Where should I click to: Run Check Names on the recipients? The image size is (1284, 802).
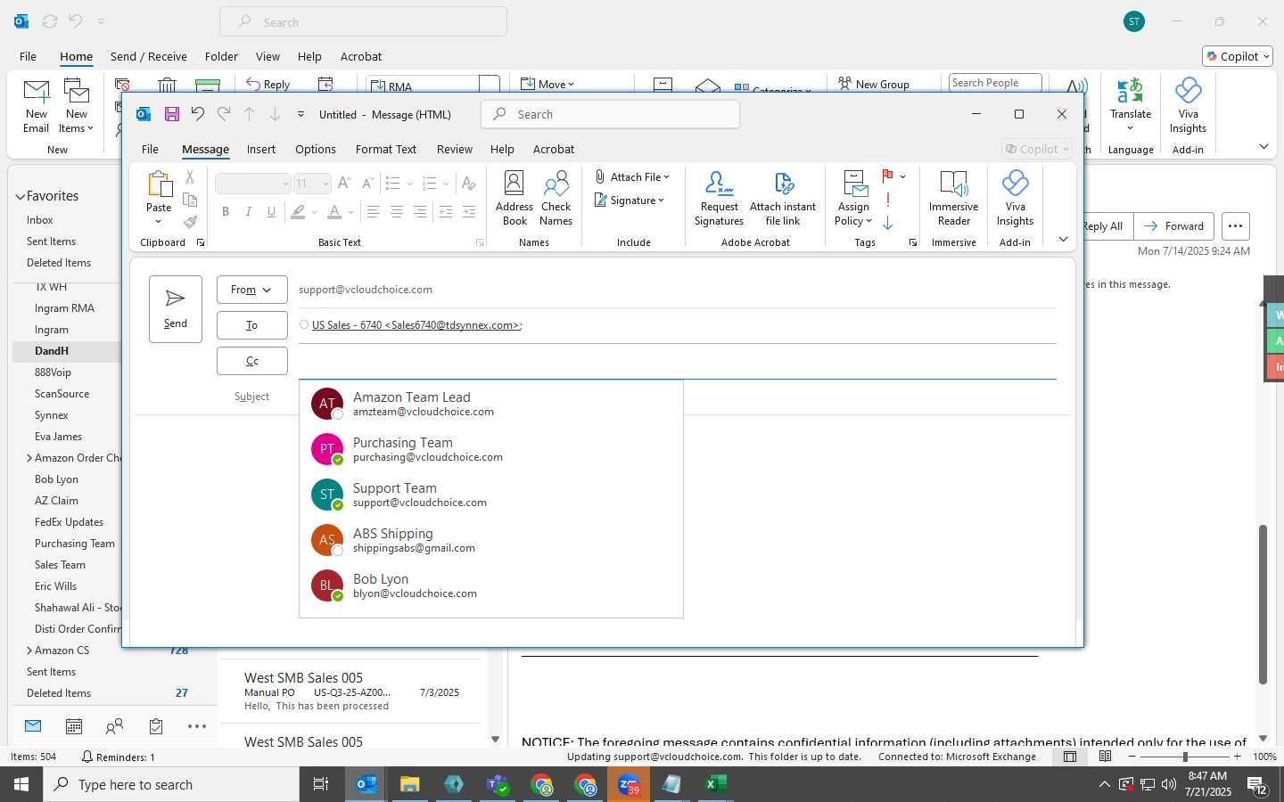pyautogui.click(x=556, y=198)
